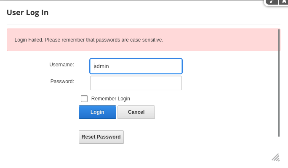288x168 pixels.
Task: Open Reset Password
Action: click(x=101, y=137)
